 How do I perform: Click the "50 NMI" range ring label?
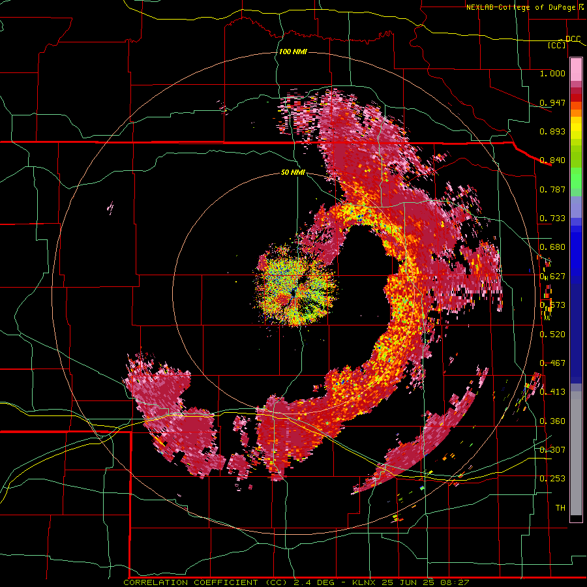[x=293, y=173]
